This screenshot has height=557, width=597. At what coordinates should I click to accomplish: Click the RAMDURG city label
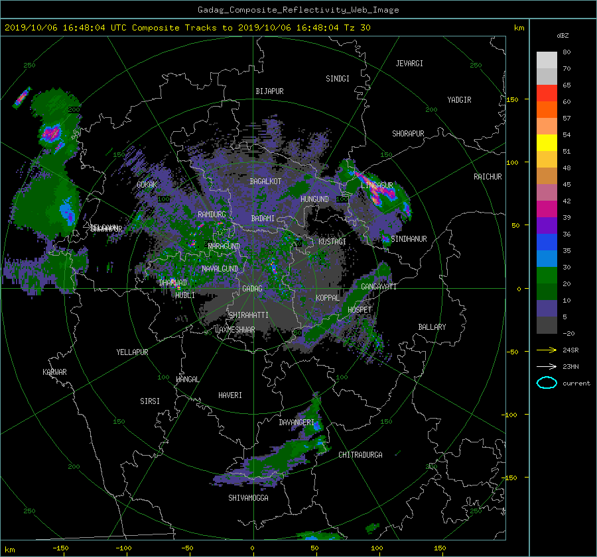click(212, 215)
